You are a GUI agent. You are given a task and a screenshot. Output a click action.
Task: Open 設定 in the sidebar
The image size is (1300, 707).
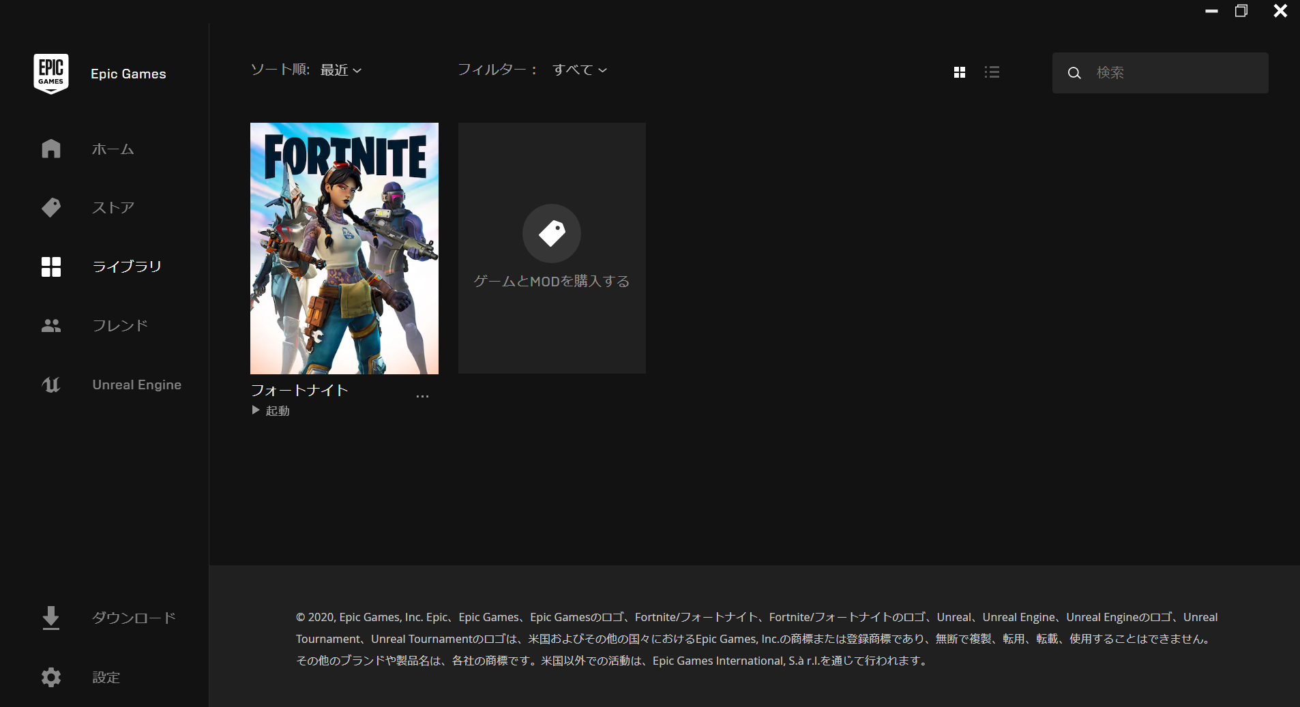coord(106,677)
